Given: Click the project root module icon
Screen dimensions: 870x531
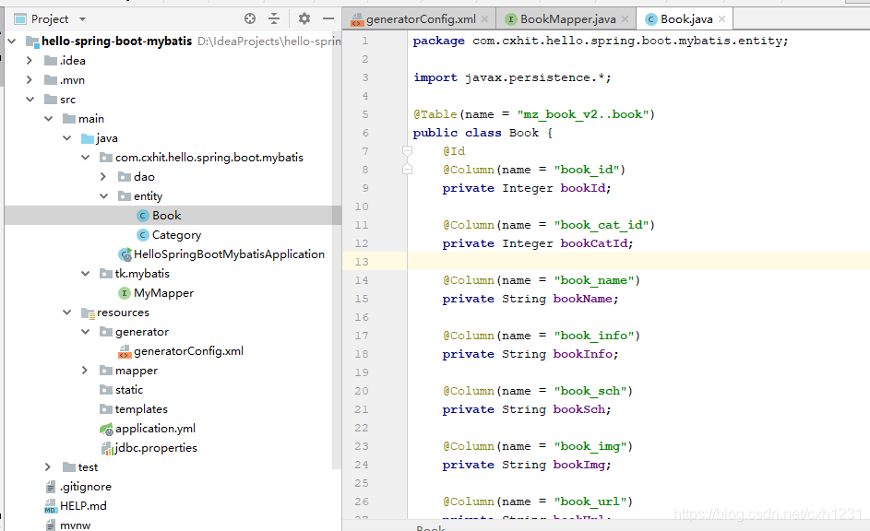Looking at the screenshot, I should (x=32, y=41).
